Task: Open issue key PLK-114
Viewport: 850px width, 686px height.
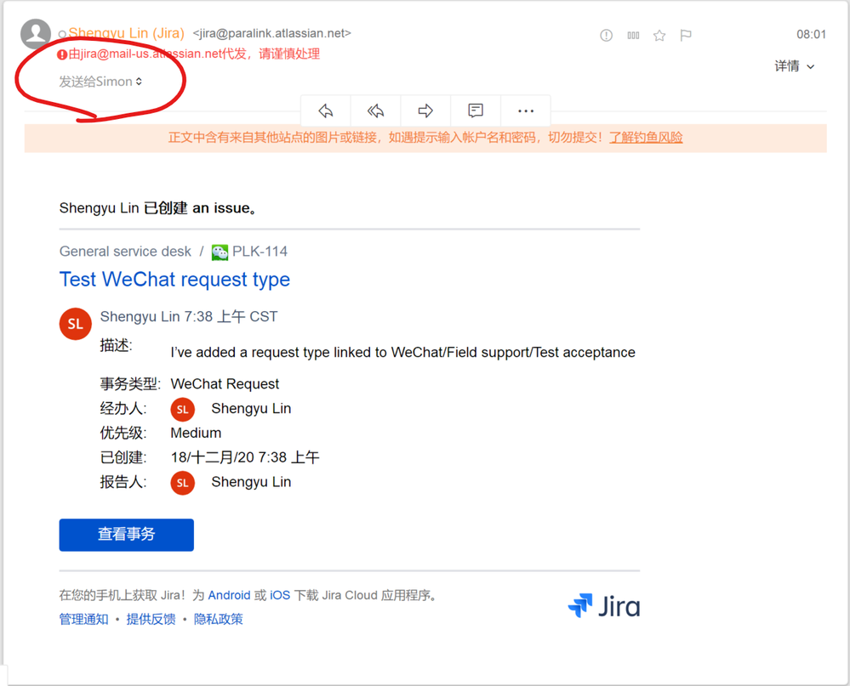Action: tap(260, 252)
